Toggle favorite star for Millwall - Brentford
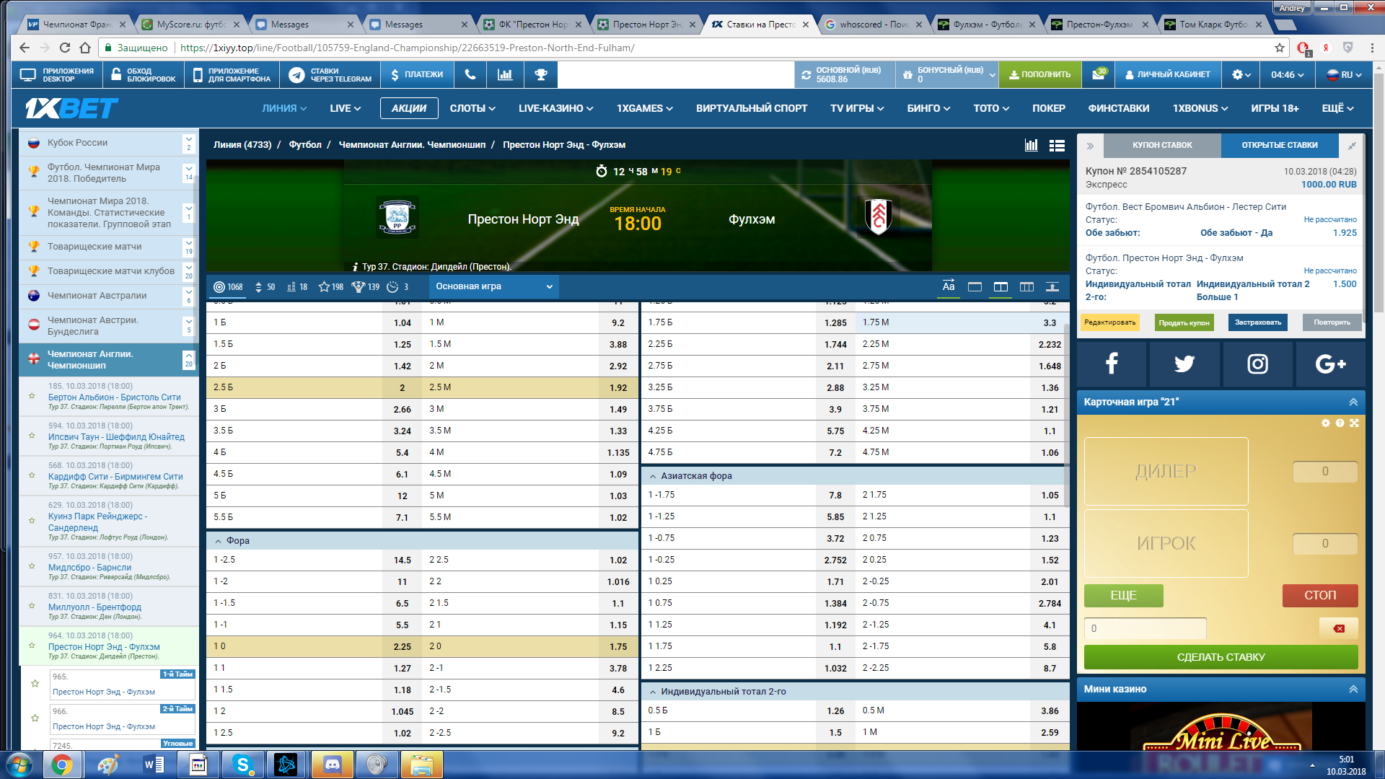Screen dimensions: 1385x779 tap(32, 606)
